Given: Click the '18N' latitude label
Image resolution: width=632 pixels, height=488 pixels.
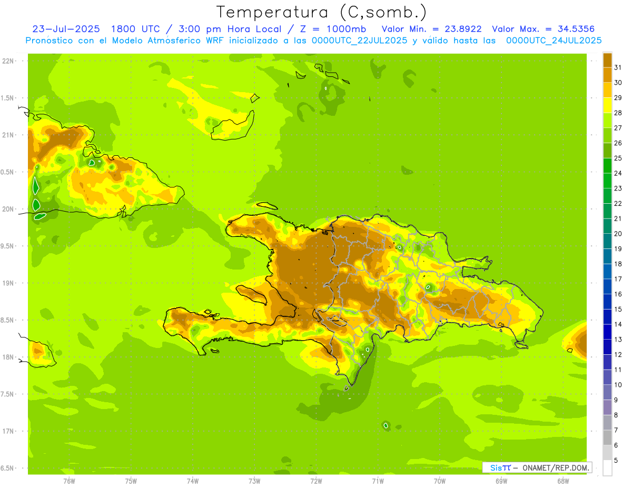Looking at the screenshot, I should coord(8,357).
